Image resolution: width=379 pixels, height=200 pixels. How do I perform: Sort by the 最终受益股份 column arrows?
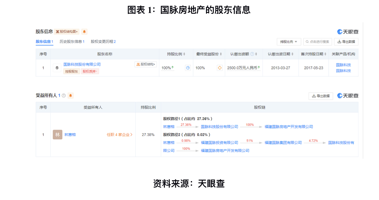(221, 54)
